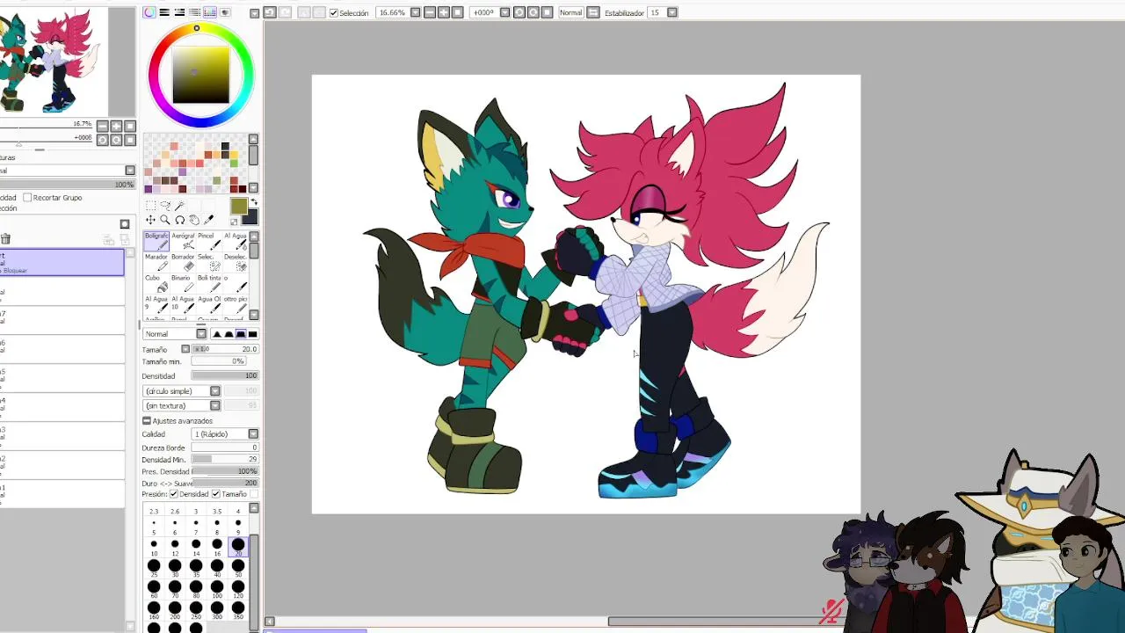Choose brush size 10 preset

154,546
